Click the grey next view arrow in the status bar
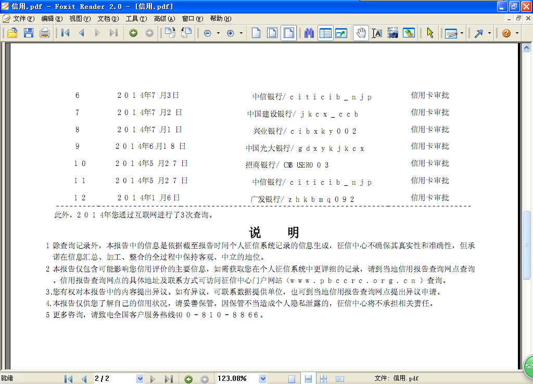The image size is (533, 384). pyautogui.click(x=204, y=379)
